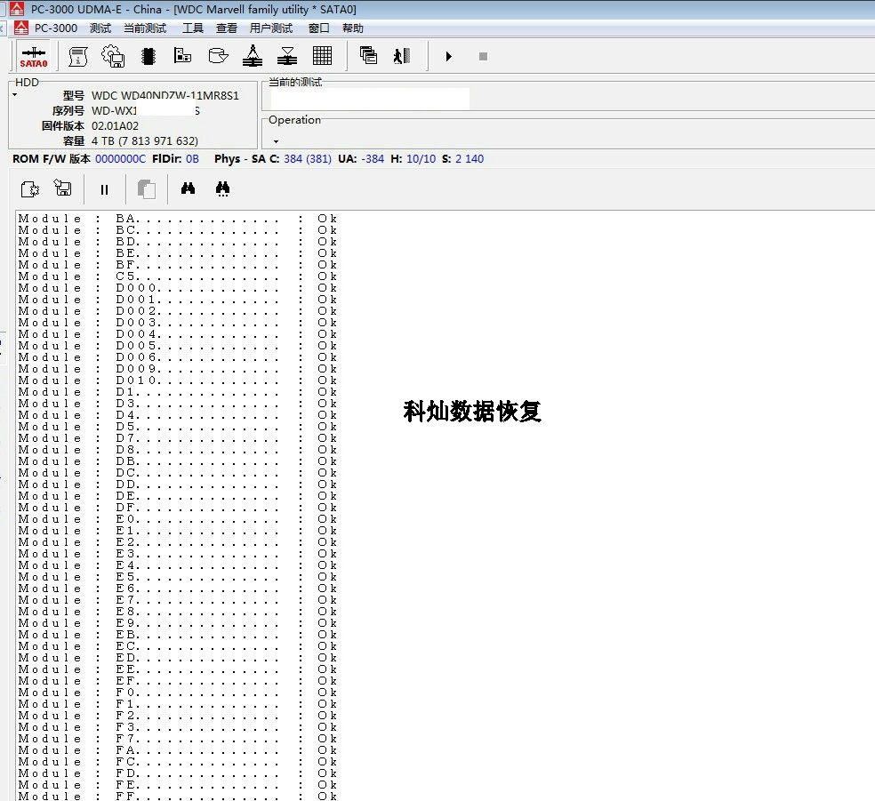This screenshot has width=875, height=801.
Task: Click the FlDir value 0B
Action: pyautogui.click(x=193, y=159)
